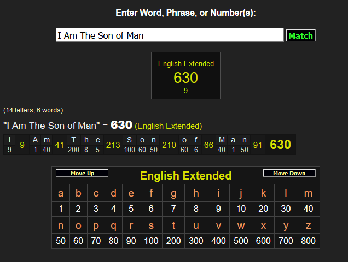Click the word total 210 for 'Son'
The width and height of the screenshot is (348, 262).
169,145
